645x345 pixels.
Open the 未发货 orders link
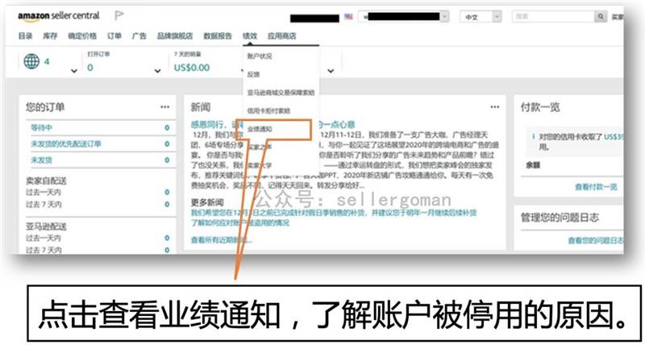point(42,160)
